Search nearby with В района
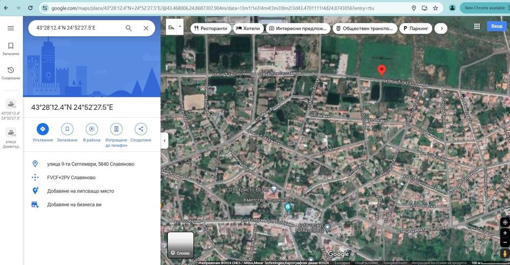This screenshot has width=510, height=265. click(x=92, y=133)
